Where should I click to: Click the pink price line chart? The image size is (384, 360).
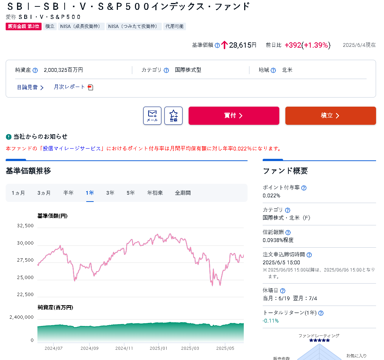click(x=141, y=260)
